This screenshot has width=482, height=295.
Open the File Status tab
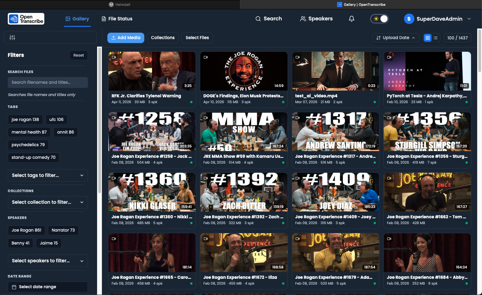point(117,19)
